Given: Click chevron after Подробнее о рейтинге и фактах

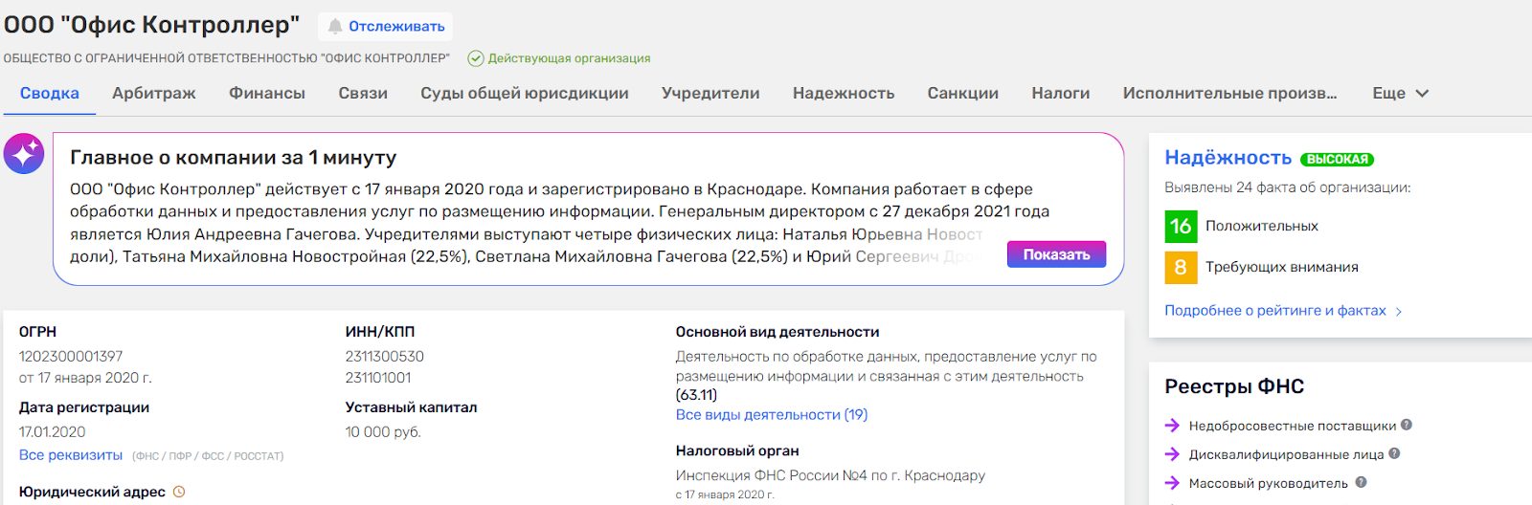Looking at the screenshot, I should coord(1399,311).
